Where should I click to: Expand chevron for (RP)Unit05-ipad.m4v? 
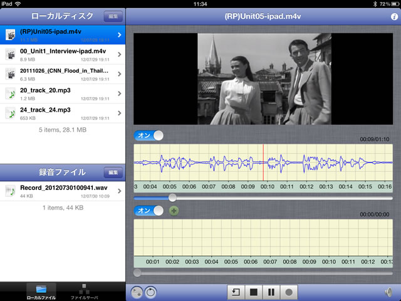click(x=120, y=35)
